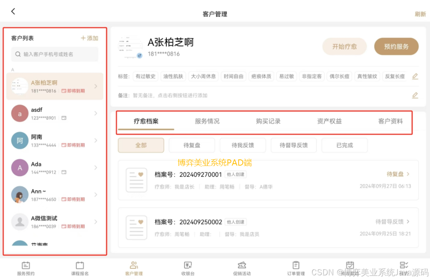This screenshot has height=280, width=430.
Task: Switch to the 购买记录 tab
Action: click(x=268, y=121)
